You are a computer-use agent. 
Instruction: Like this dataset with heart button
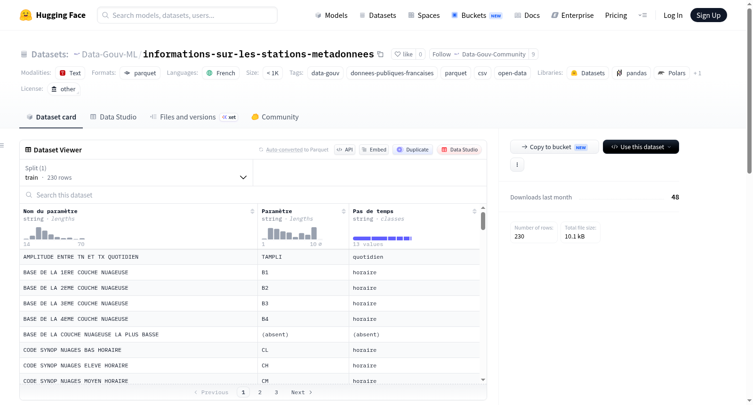coord(403,55)
